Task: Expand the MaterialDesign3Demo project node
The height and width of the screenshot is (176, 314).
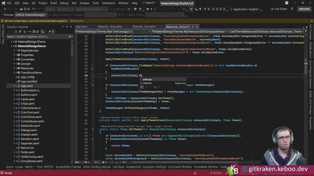Action: click(x=11, y=42)
